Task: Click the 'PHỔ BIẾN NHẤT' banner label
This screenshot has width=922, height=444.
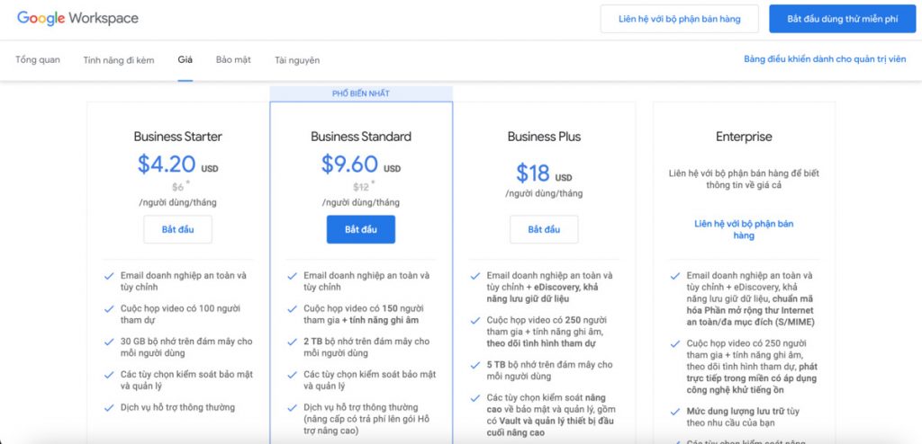Action: [x=361, y=93]
